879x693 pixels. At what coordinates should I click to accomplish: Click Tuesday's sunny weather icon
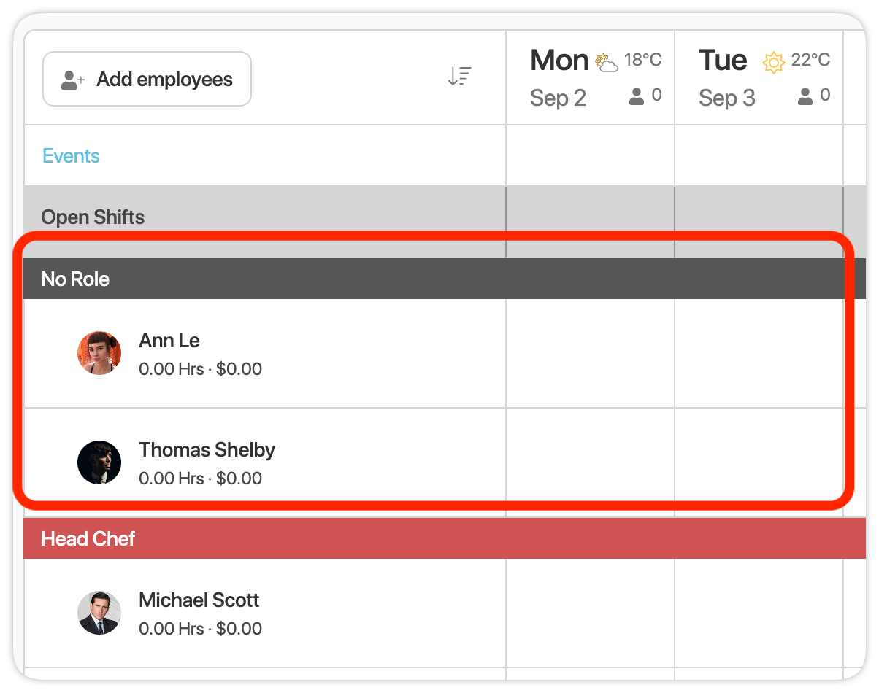[773, 63]
